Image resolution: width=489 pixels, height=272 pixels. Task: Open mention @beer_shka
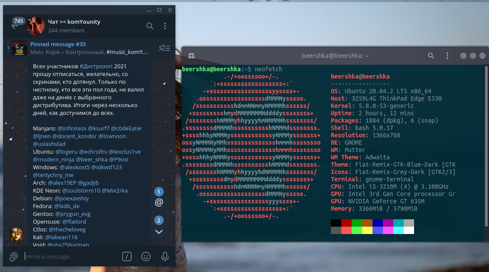pyautogui.click(x=92, y=159)
